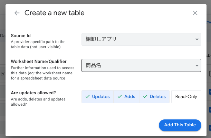Close the Create a new table dialog
The image size is (211, 138).
point(195,13)
